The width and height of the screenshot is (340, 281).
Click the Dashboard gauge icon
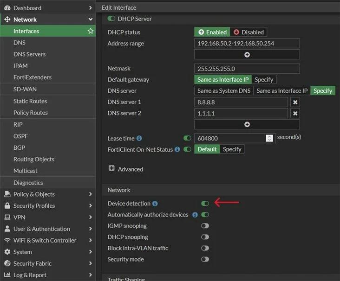[x=7, y=8]
